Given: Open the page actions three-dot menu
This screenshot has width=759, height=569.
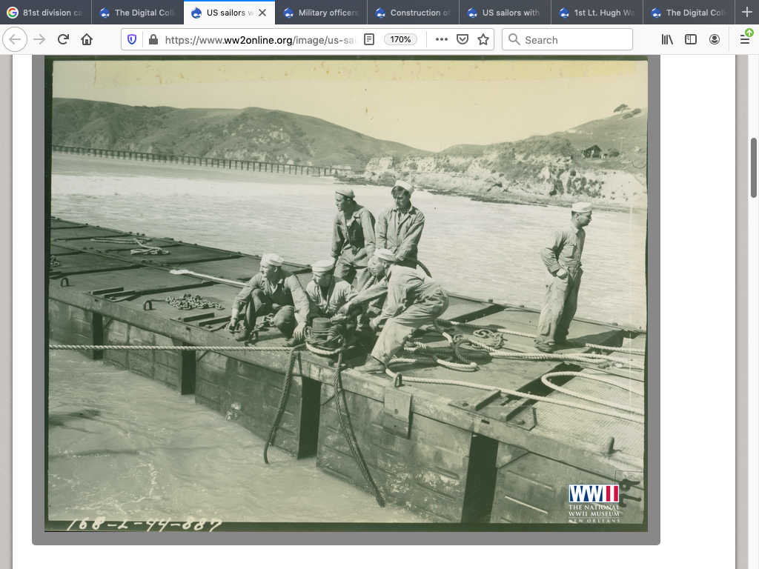Looking at the screenshot, I should pos(442,39).
